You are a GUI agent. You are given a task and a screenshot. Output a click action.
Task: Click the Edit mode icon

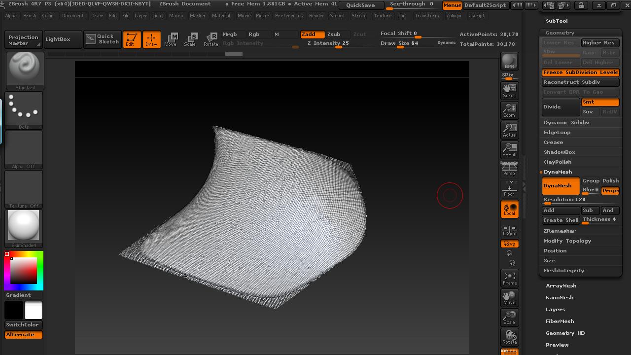click(131, 39)
